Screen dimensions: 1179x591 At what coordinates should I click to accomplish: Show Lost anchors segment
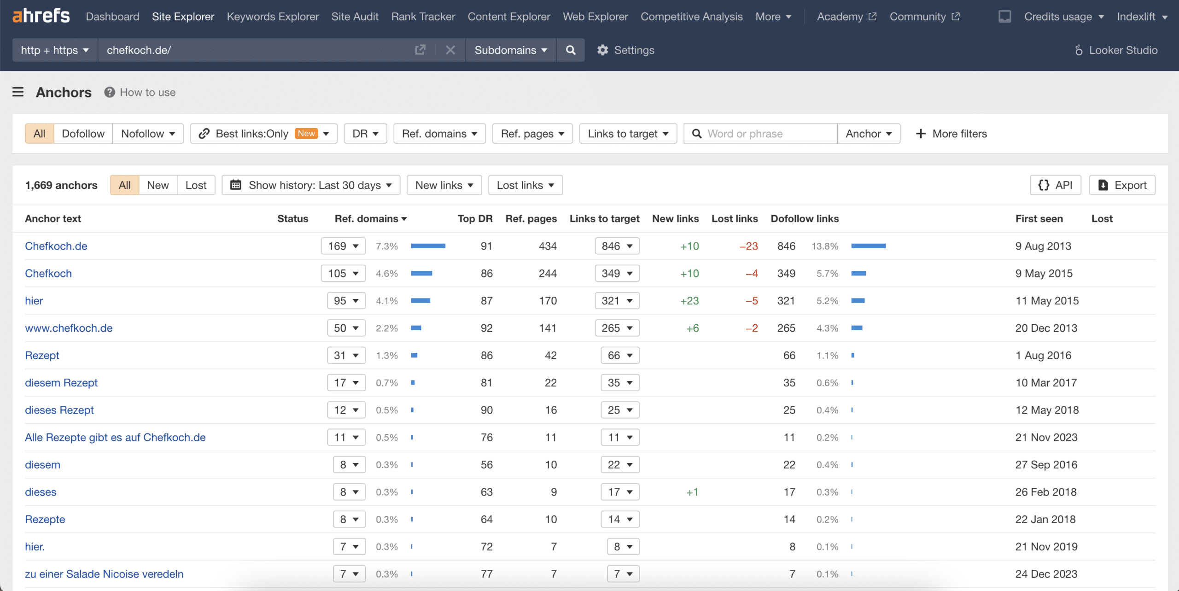click(x=196, y=185)
